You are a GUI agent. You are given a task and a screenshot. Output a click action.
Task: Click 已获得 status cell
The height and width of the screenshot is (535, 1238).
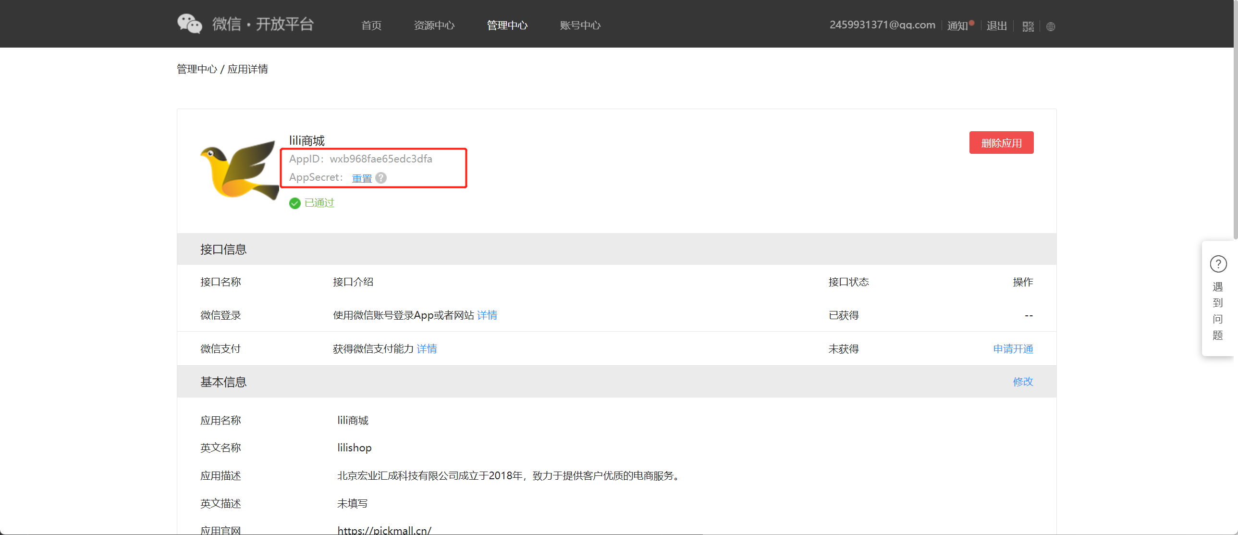point(844,315)
